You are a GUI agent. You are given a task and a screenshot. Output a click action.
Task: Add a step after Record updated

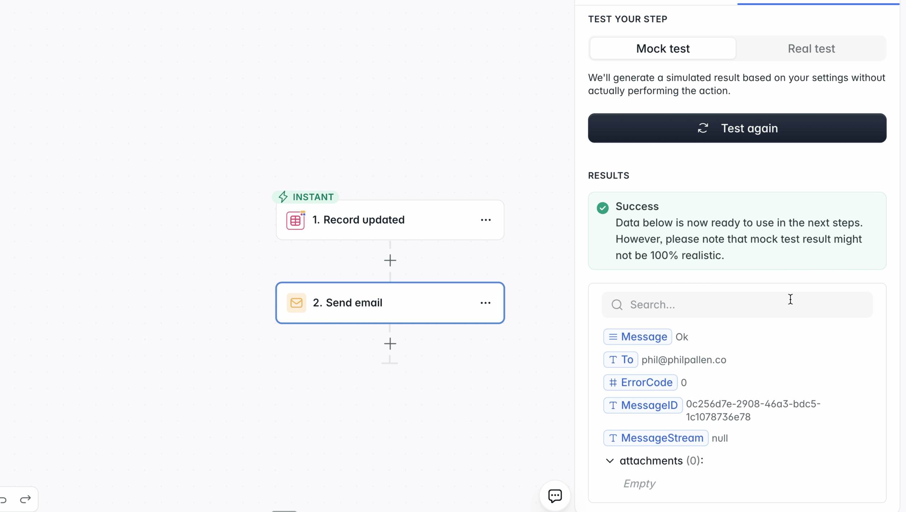pos(390,260)
